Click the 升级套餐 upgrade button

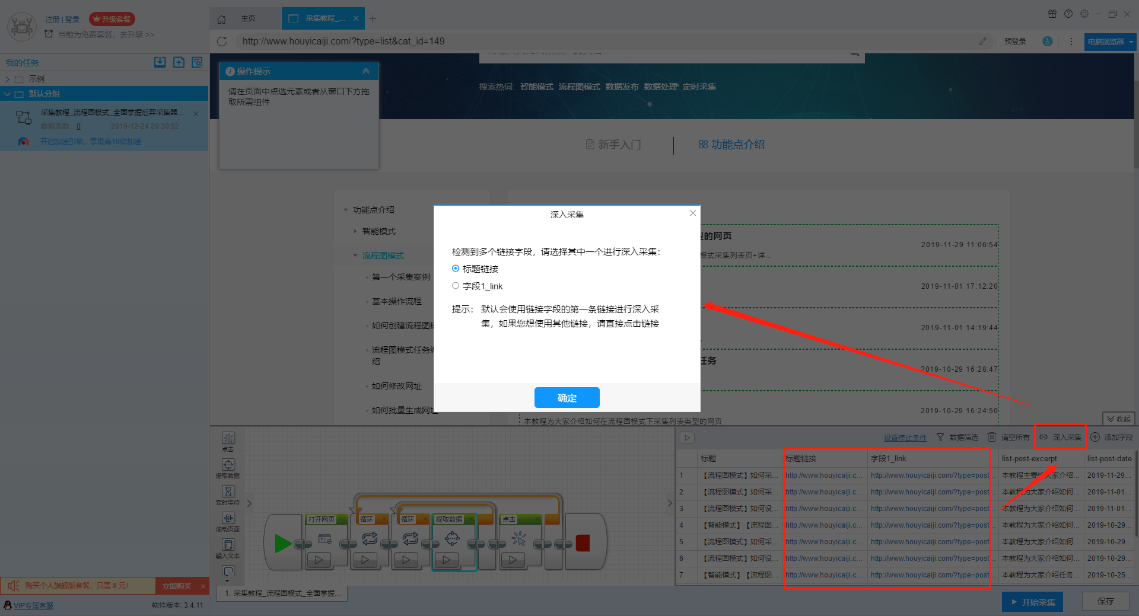(x=112, y=19)
